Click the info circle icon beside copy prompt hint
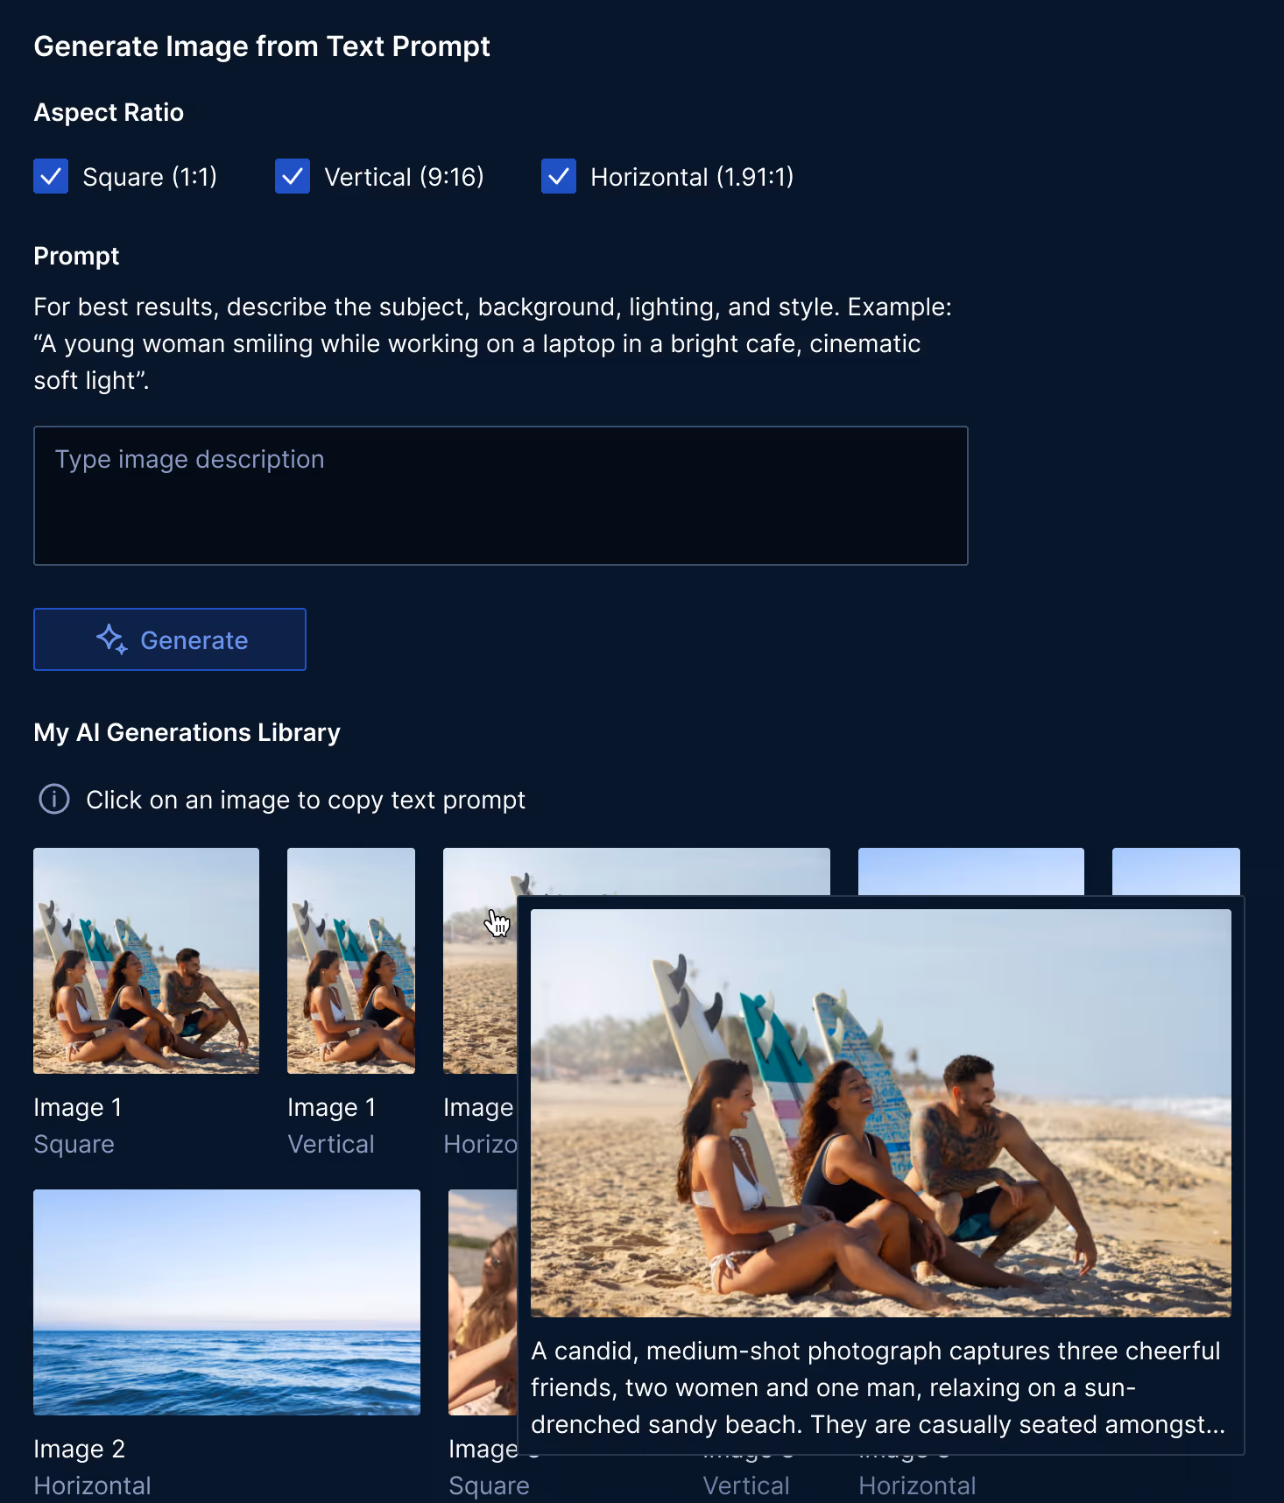 54,799
